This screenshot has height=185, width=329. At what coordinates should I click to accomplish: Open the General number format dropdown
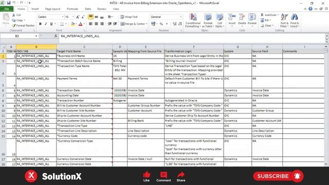(x=180, y=17)
